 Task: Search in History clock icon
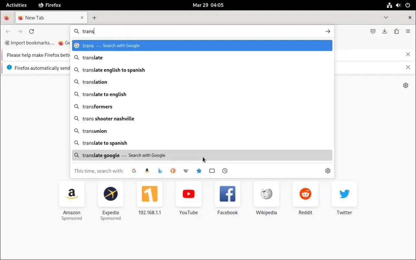(x=225, y=171)
